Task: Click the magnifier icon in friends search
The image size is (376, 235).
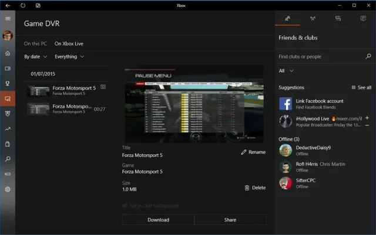Action: pyautogui.click(x=368, y=56)
